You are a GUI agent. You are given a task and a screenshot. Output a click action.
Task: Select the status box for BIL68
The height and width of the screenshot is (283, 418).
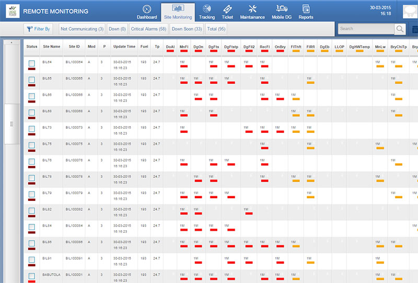tap(32, 112)
